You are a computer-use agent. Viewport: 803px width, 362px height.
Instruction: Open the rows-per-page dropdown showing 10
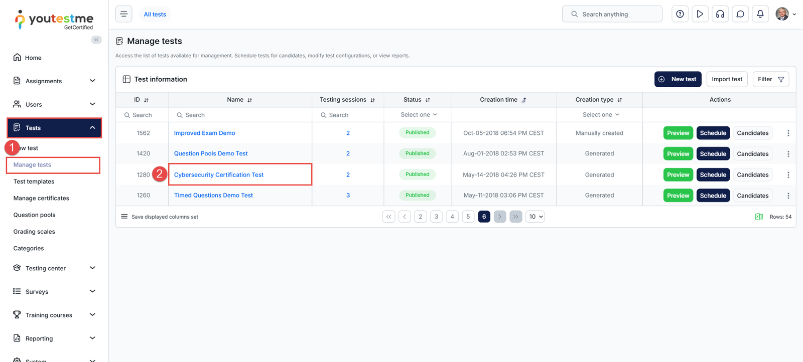(535, 217)
